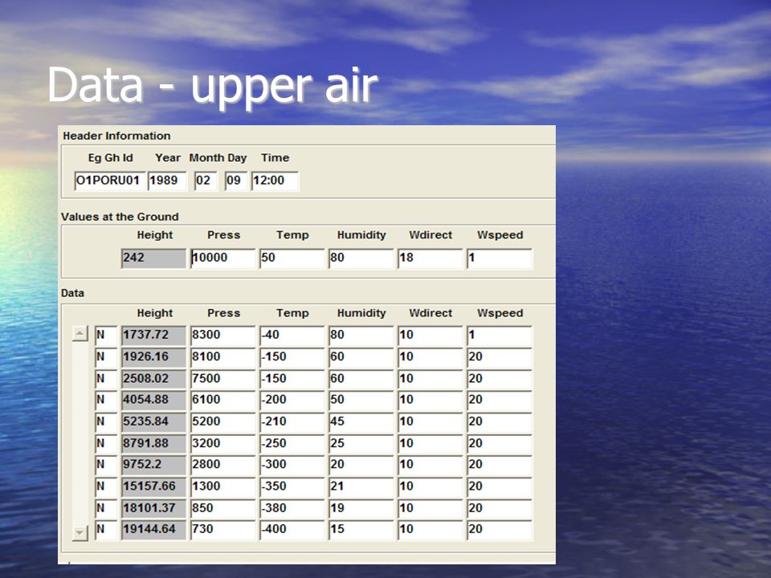Click Temp cell -40
This screenshot has height=578, width=771.
point(292,336)
